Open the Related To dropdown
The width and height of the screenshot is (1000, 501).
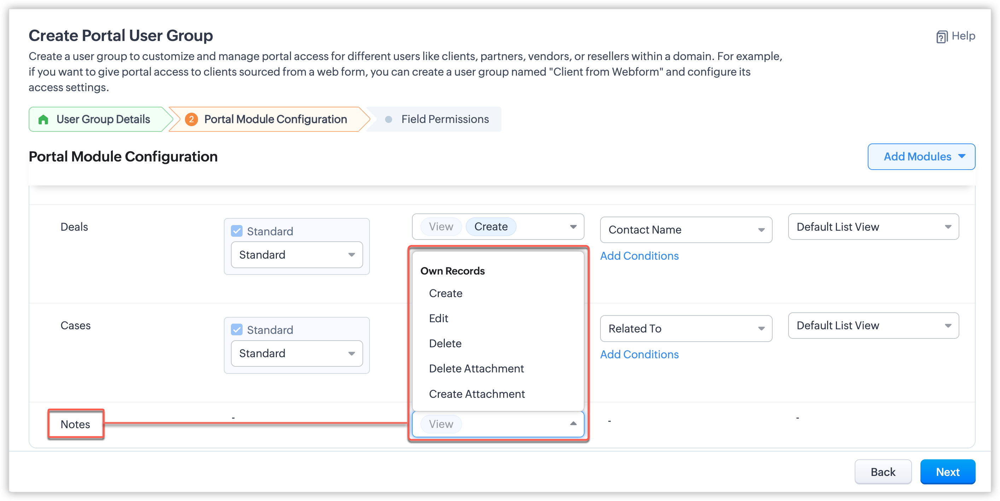pyautogui.click(x=686, y=329)
